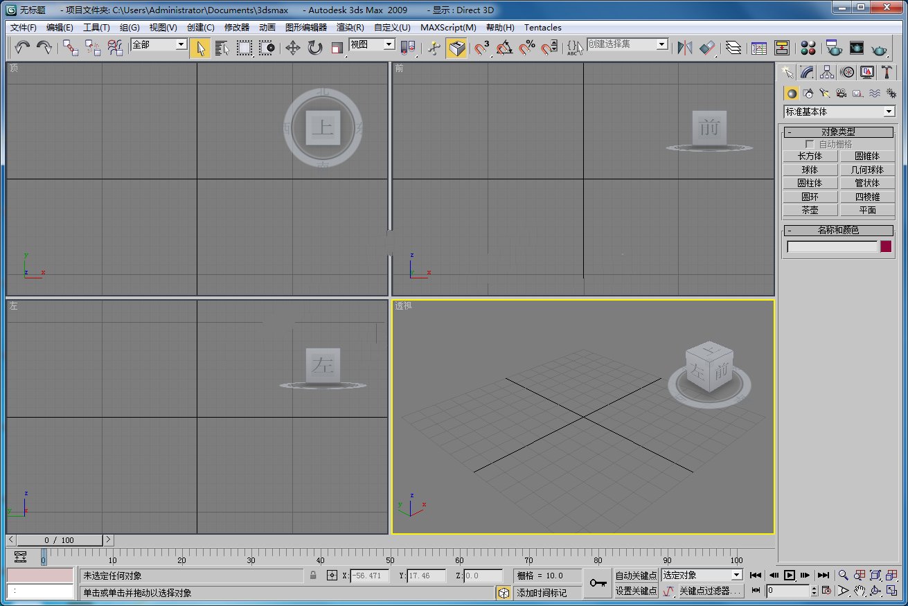The height and width of the screenshot is (606, 908).
Task: Switch to Utilities hammer tab
Action: tap(887, 72)
